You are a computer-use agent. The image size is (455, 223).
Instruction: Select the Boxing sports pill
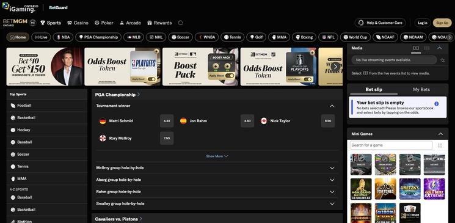304,37
